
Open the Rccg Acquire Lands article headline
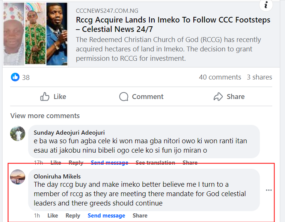[173, 25]
